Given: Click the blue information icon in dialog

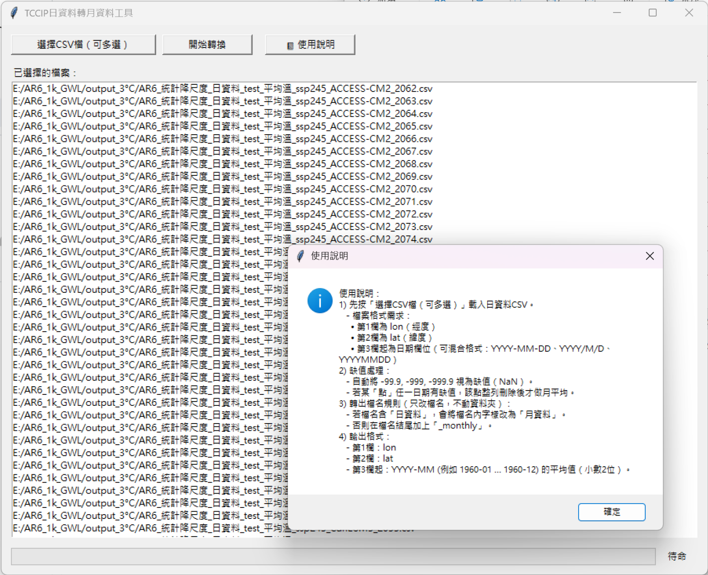Looking at the screenshot, I should (320, 301).
